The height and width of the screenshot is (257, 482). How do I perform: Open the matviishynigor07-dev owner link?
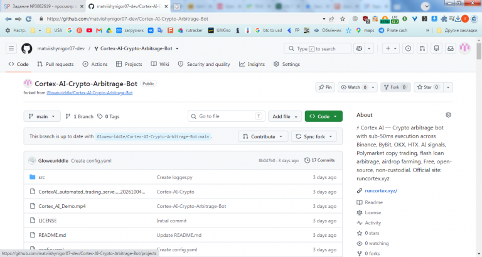[x=61, y=48]
